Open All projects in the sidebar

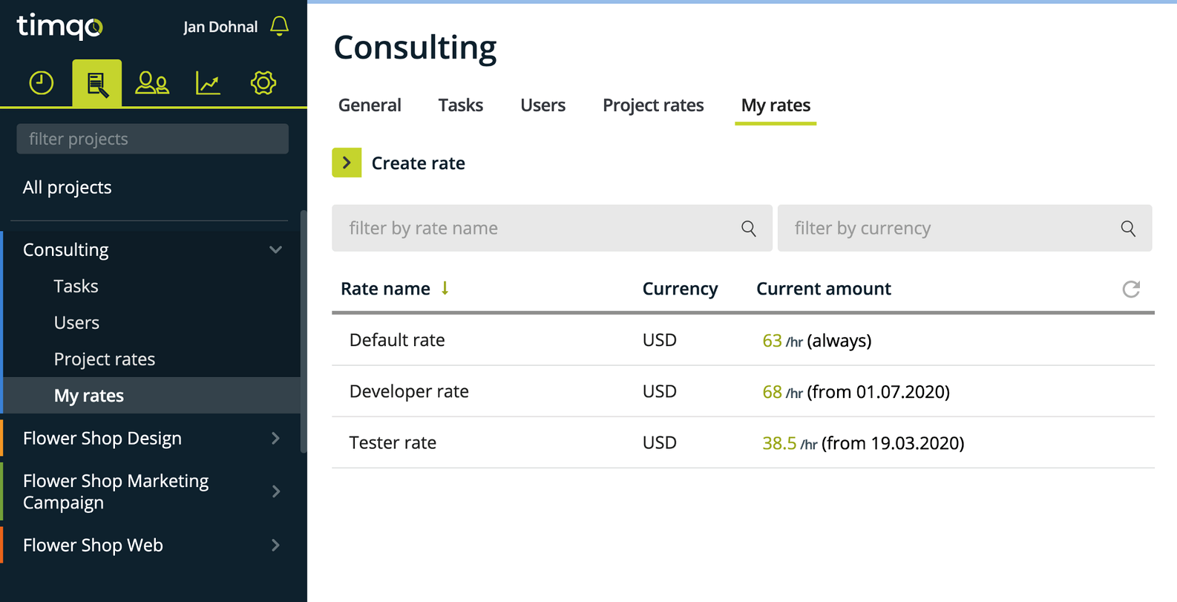pos(68,187)
